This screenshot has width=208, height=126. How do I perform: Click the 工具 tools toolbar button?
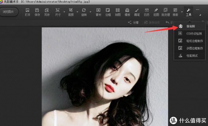coord(188,12)
